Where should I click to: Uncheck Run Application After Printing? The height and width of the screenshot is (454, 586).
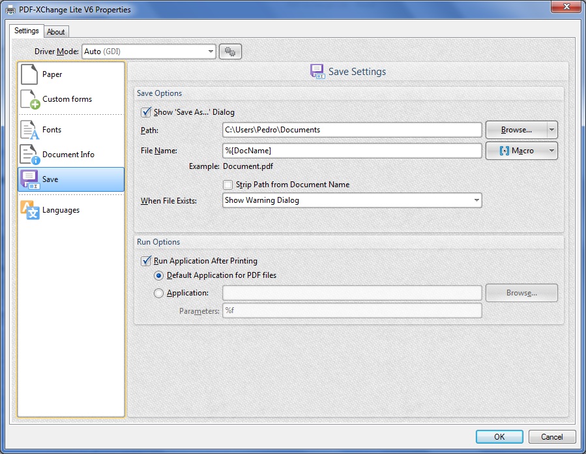(145, 260)
